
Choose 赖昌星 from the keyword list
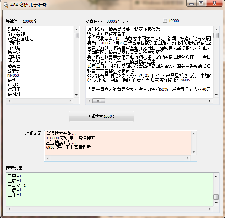tap(14, 66)
